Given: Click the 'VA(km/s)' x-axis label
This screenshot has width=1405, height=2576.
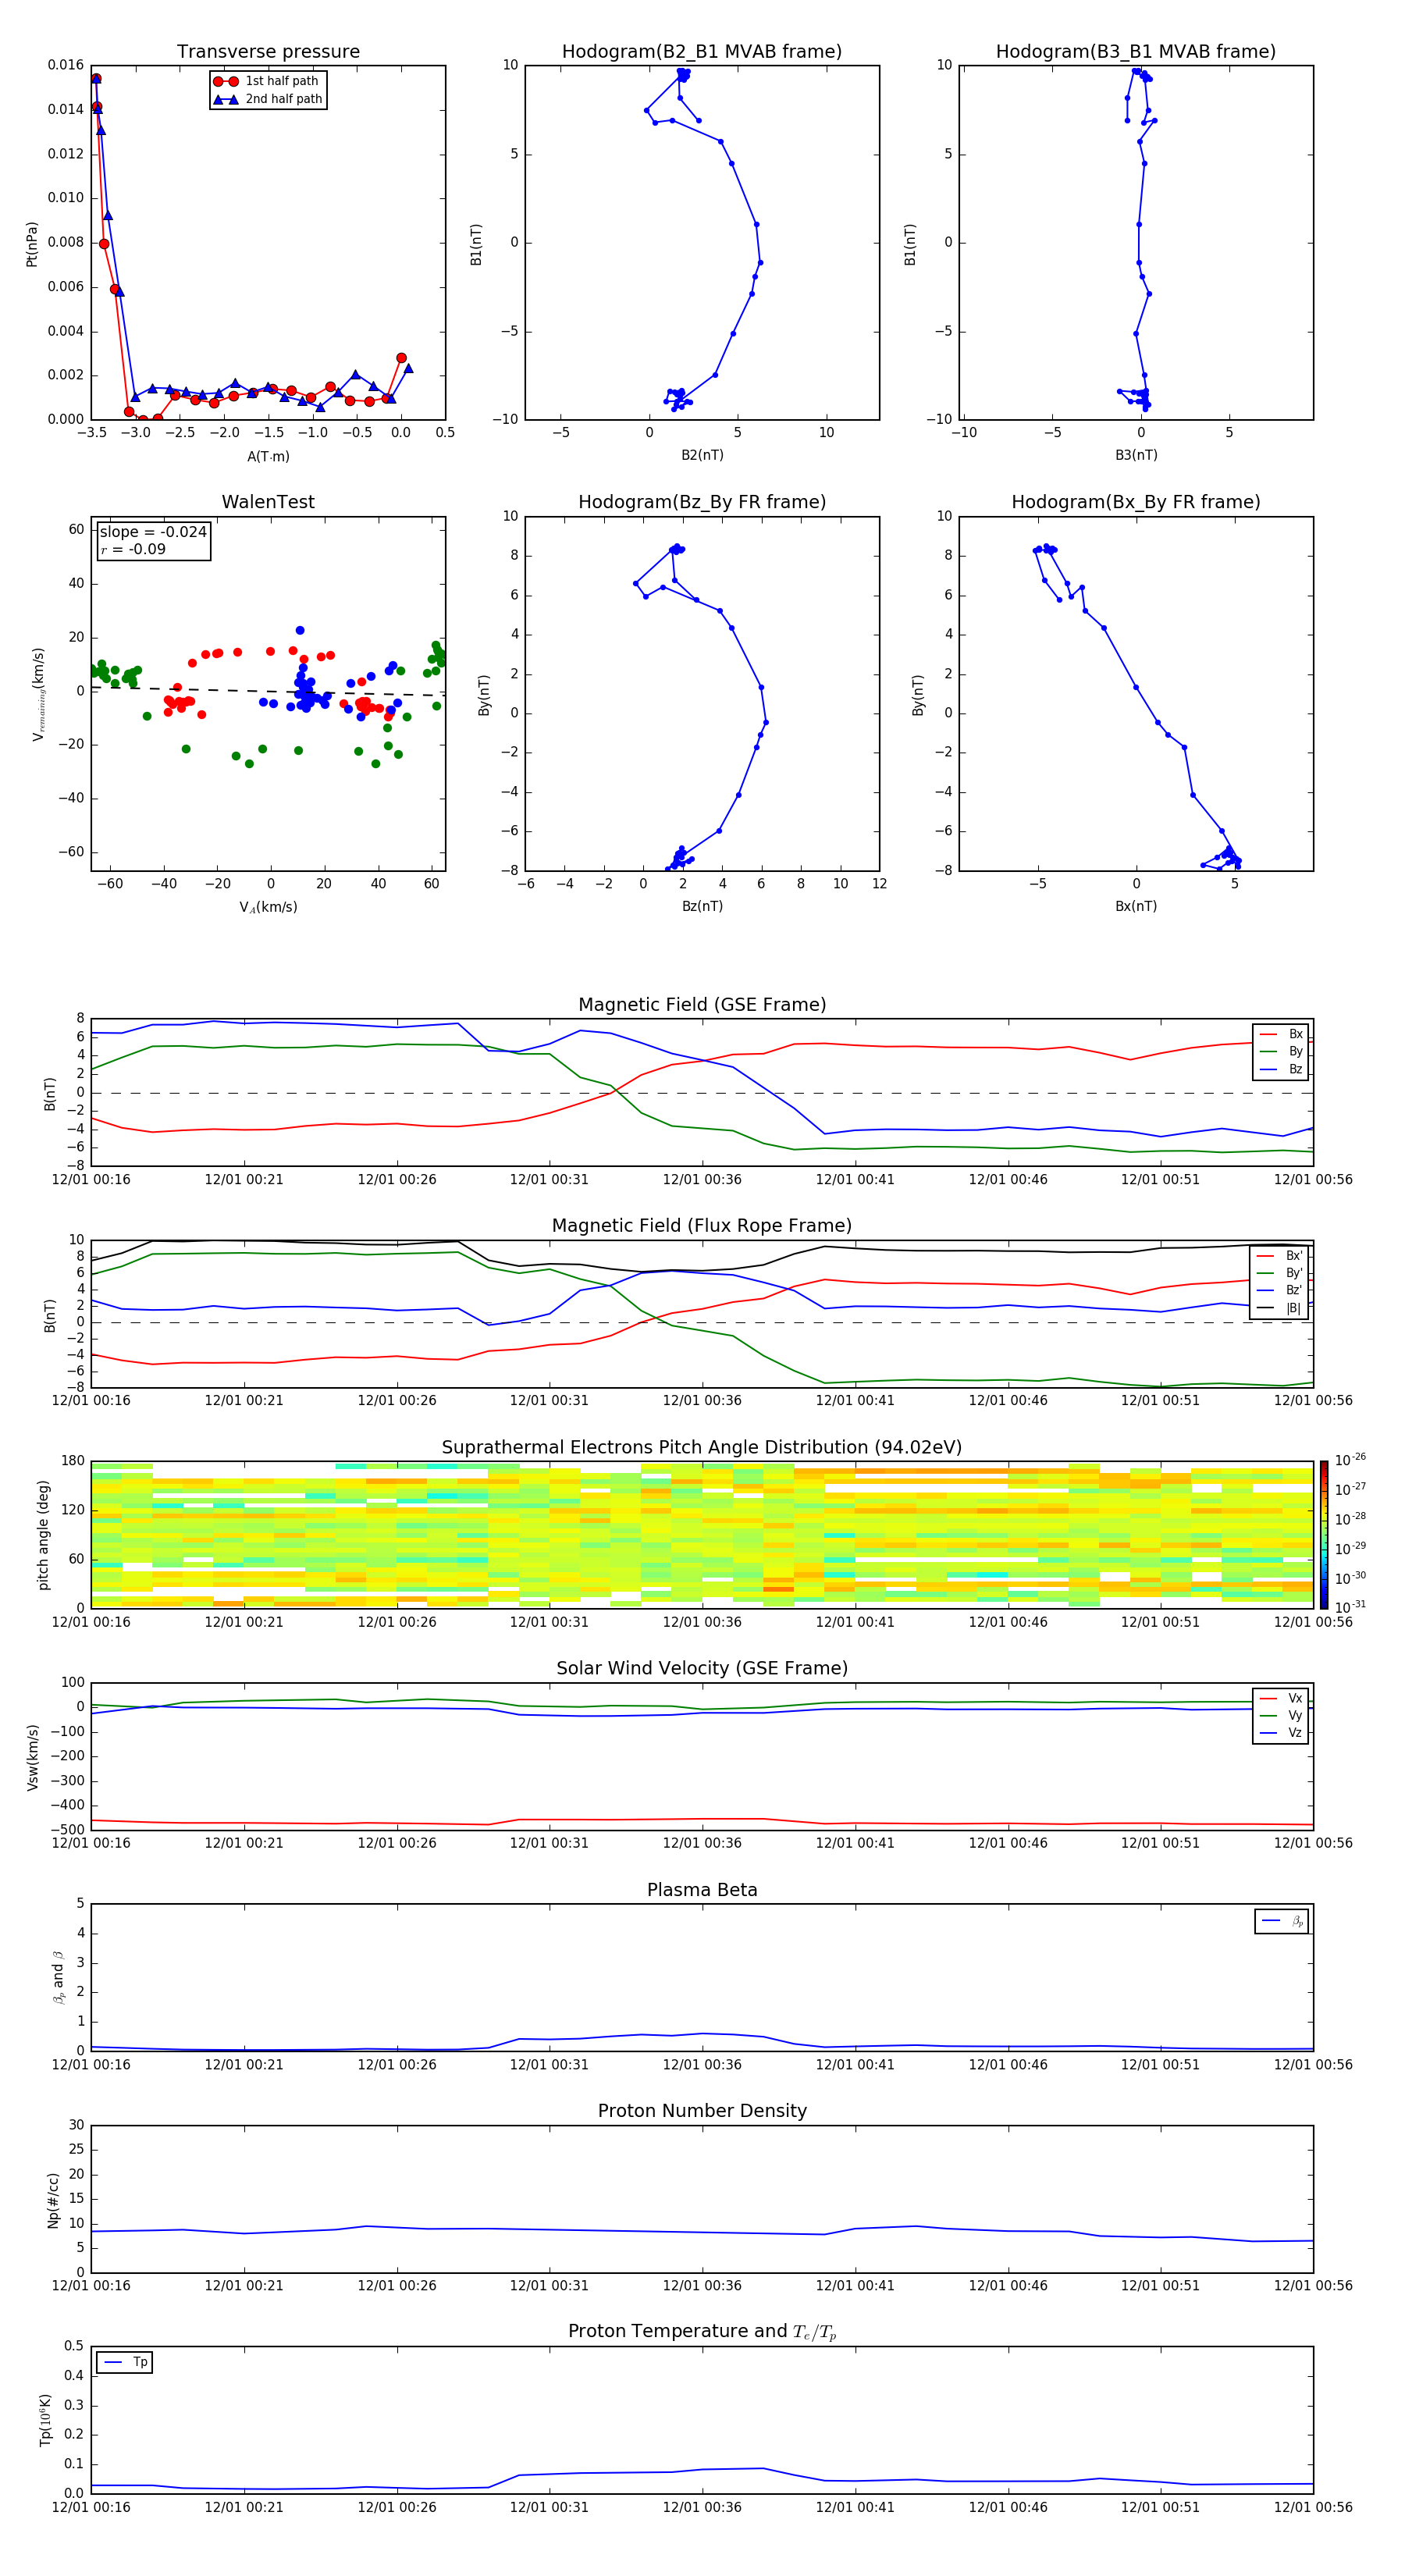Looking at the screenshot, I should [x=268, y=907].
